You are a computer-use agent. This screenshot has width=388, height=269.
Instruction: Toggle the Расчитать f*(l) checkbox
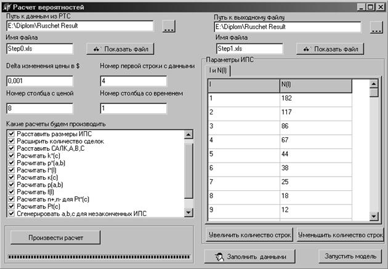[11, 170]
